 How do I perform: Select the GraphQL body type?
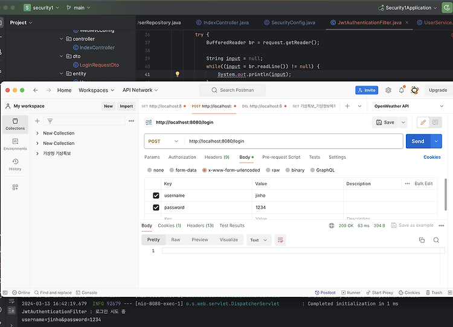pyautogui.click(x=312, y=170)
